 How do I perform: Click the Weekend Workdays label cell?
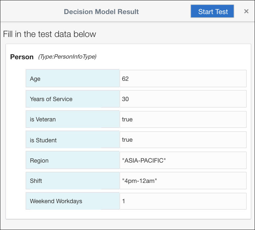point(73,201)
